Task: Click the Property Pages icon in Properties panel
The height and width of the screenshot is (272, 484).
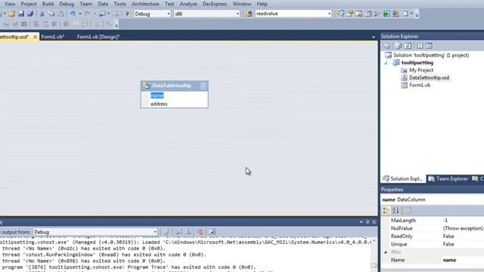Action: (408, 211)
